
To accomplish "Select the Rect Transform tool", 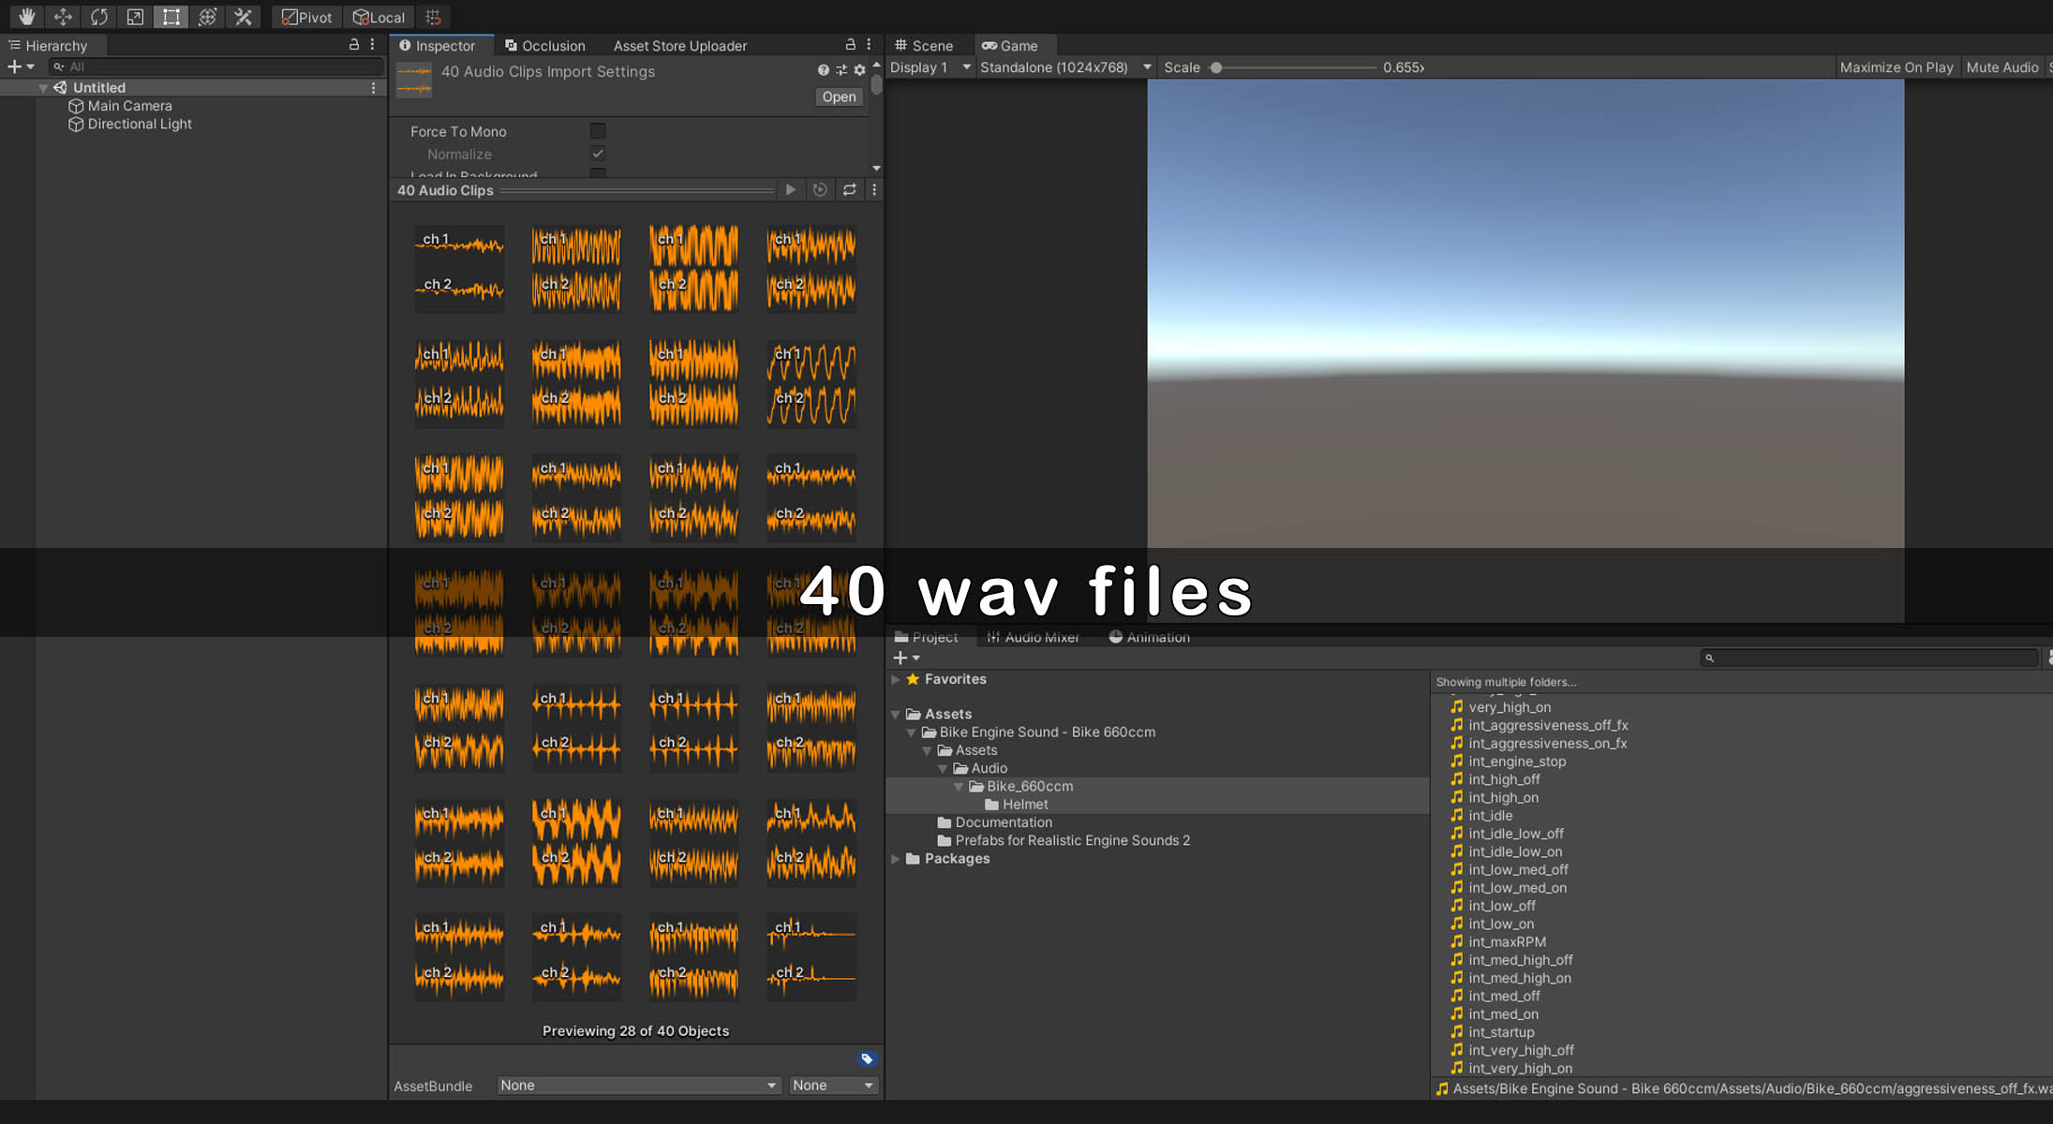I will tap(171, 17).
